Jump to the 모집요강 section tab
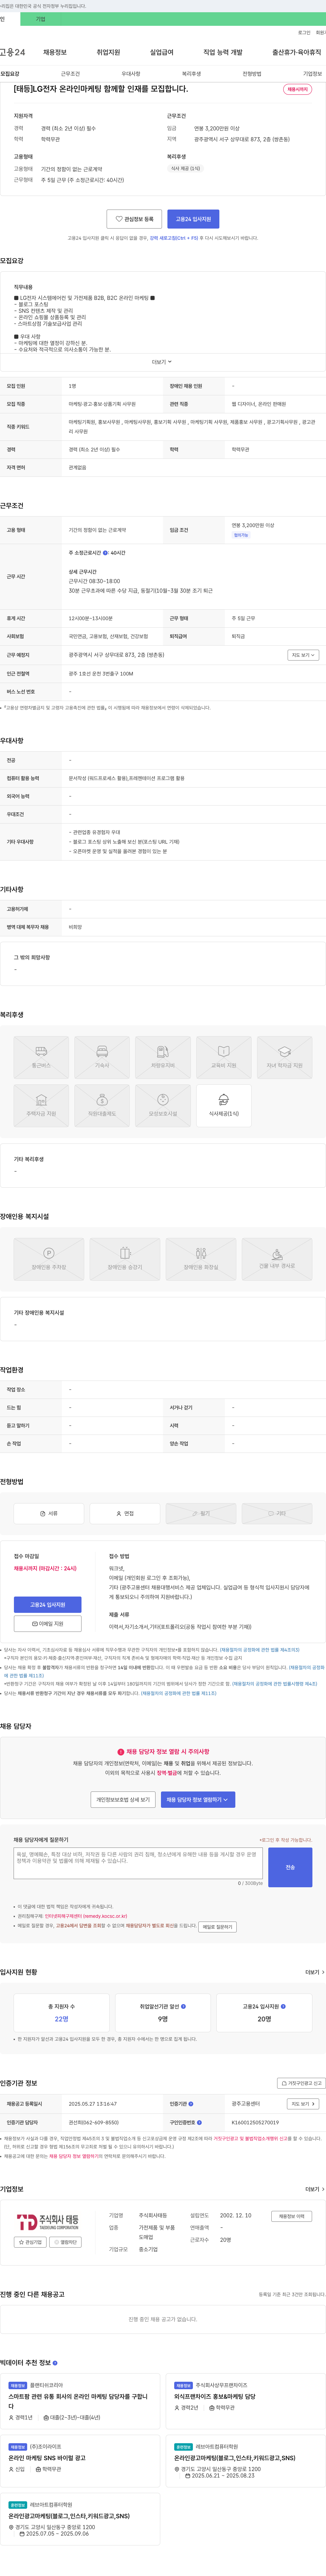Viewport: 326px width, 2576px height. tap(10, 74)
